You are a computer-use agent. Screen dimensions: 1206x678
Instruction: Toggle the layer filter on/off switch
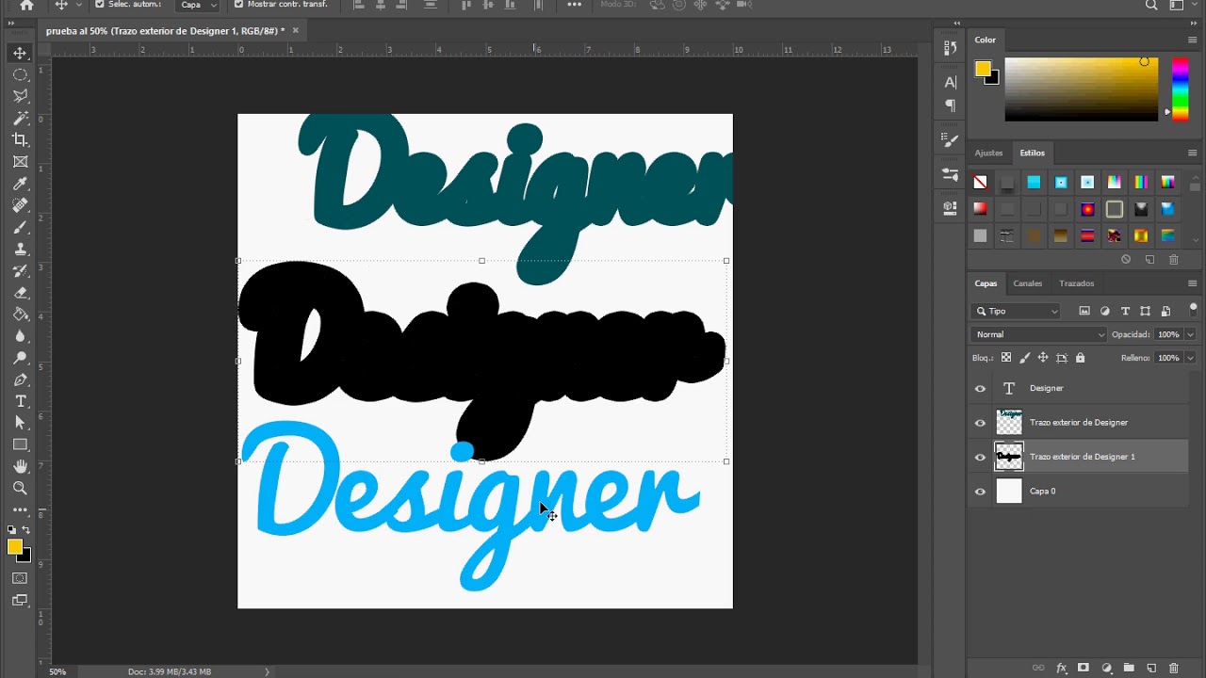[x=1193, y=309]
